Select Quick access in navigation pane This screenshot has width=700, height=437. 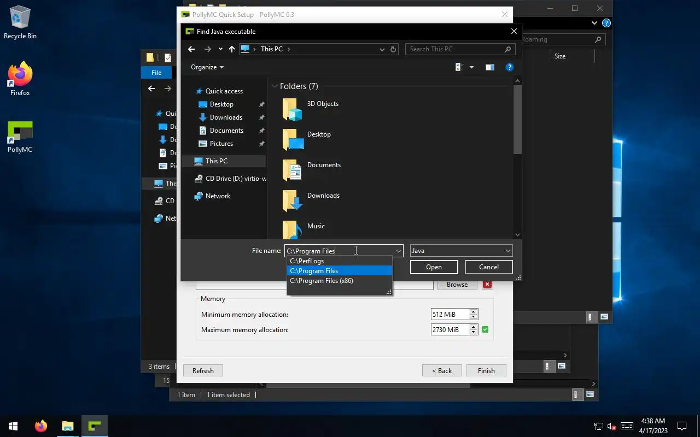point(224,91)
